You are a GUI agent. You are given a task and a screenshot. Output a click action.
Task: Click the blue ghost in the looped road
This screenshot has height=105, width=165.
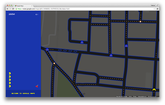point(82,42)
